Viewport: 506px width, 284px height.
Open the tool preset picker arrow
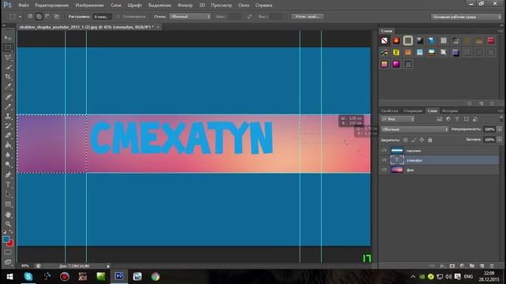point(20,17)
